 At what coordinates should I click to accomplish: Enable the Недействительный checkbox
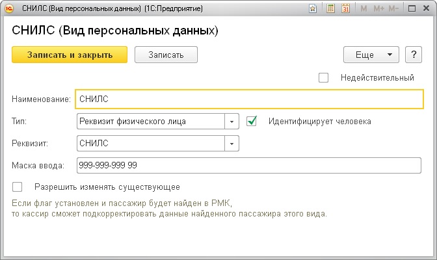(x=324, y=78)
